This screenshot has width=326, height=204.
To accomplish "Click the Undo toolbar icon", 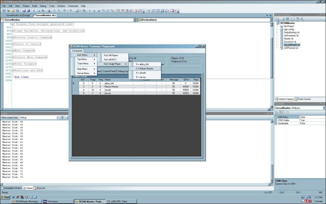I will tap(64, 11).
